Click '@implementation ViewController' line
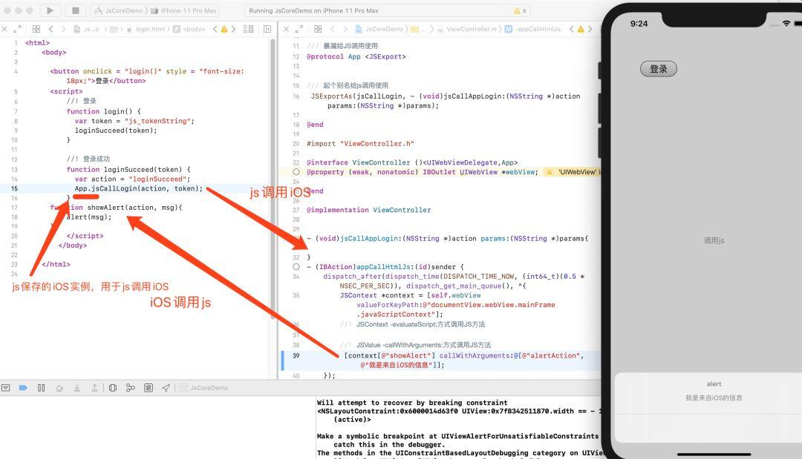This screenshot has width=802, height=459. [x=368, y=210]
